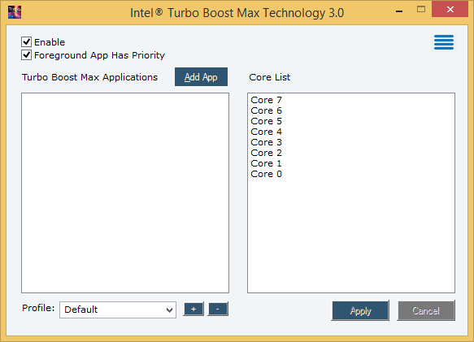The width and height of the screenshot is (474, 342).
Task: Select Core 5 in Core List
Action: [267, 121]
